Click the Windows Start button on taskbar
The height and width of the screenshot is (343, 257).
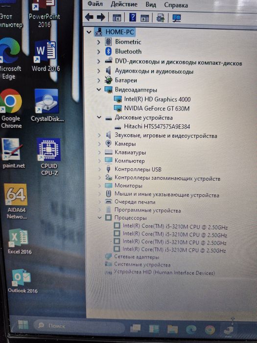[23, 325]
